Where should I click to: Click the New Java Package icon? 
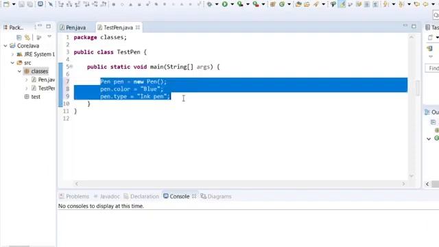pos(273,4)
